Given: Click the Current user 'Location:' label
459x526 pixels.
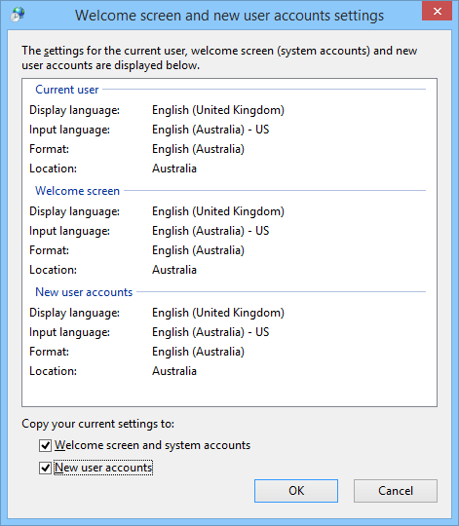Looking at the screenshot, I should pos(53,169).
